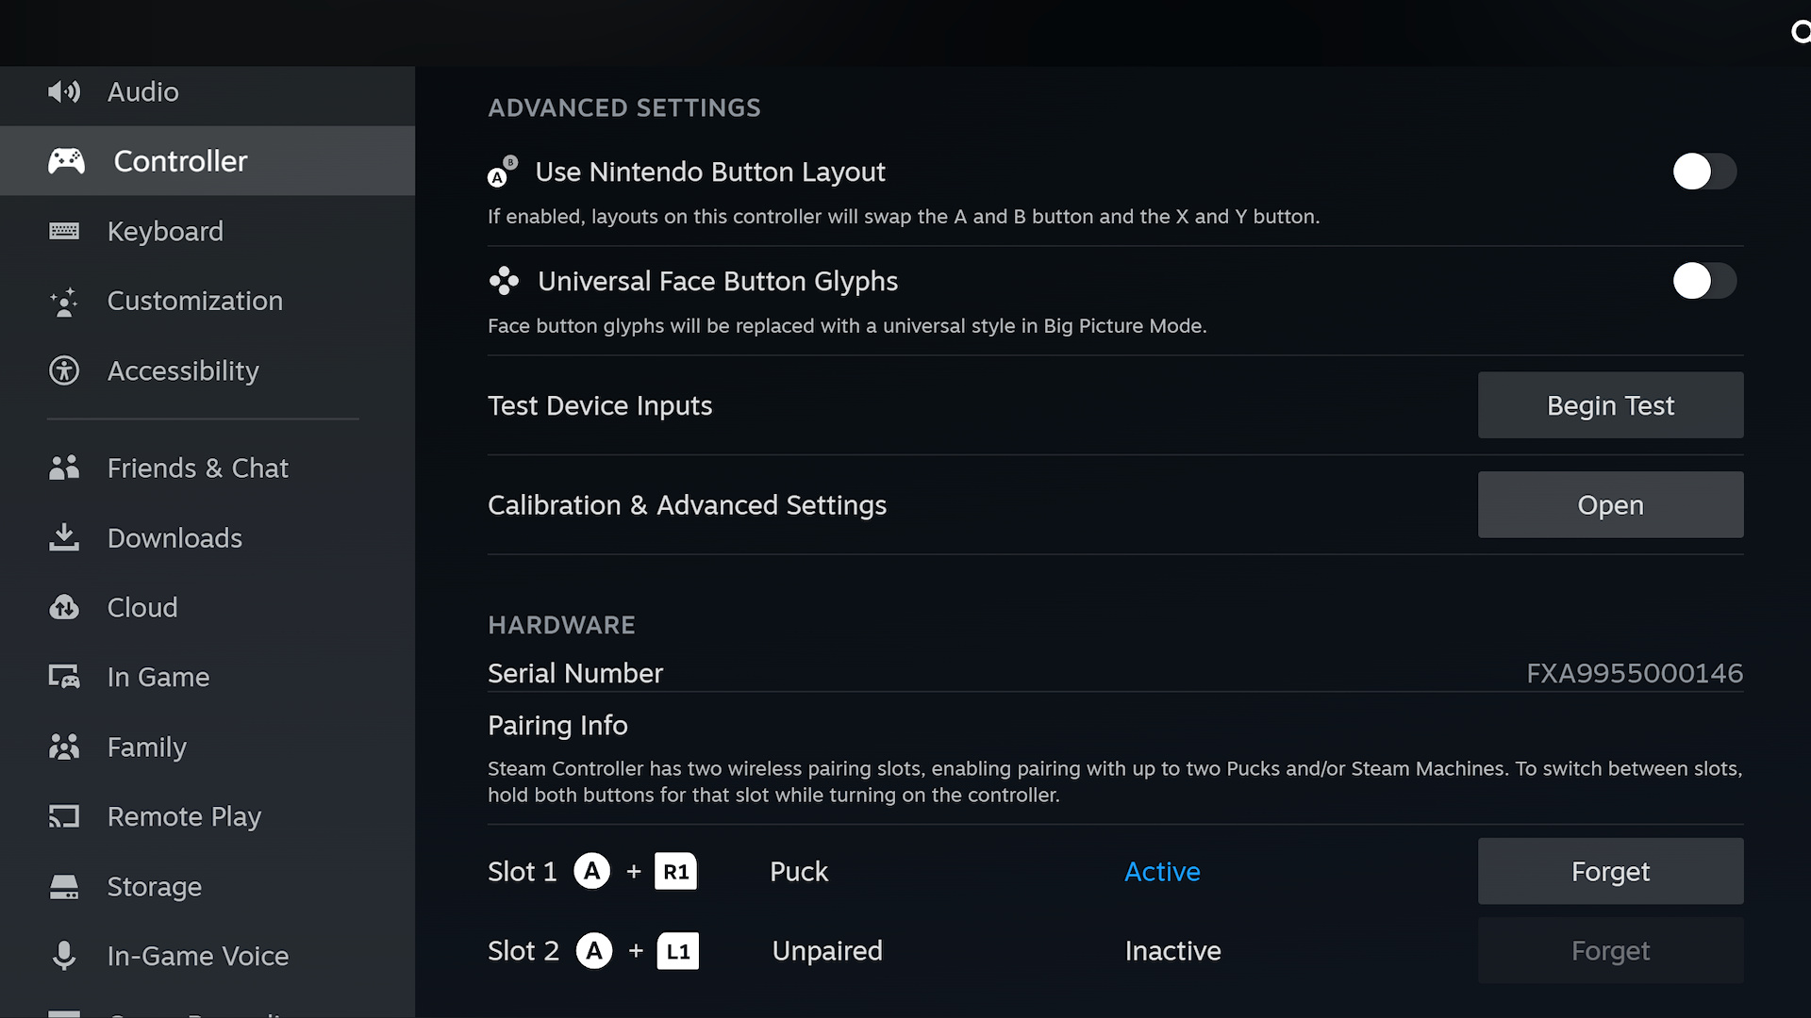
Task: Select the Family group icon
Action: point(63,747)
